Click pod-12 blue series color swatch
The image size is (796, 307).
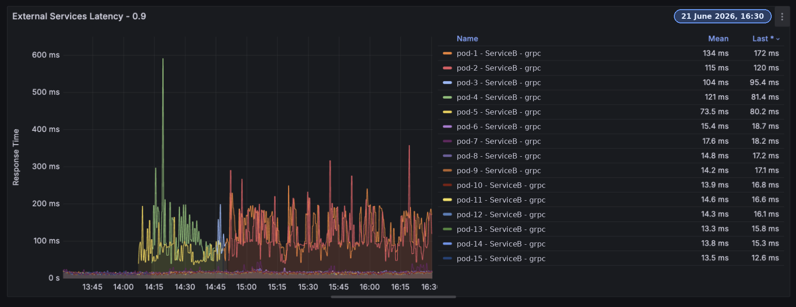[447, 215]
